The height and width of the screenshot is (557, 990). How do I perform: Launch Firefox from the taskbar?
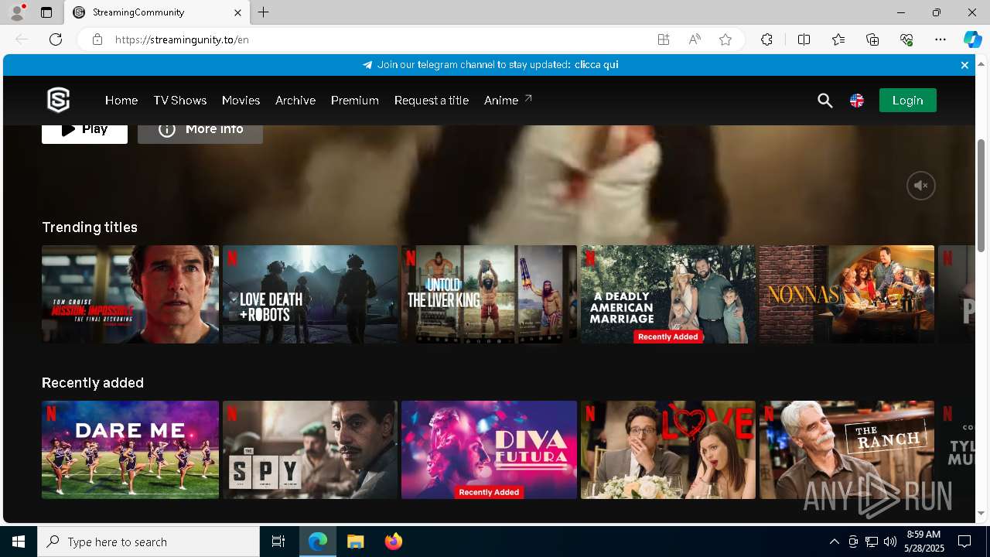click(393, 542)
